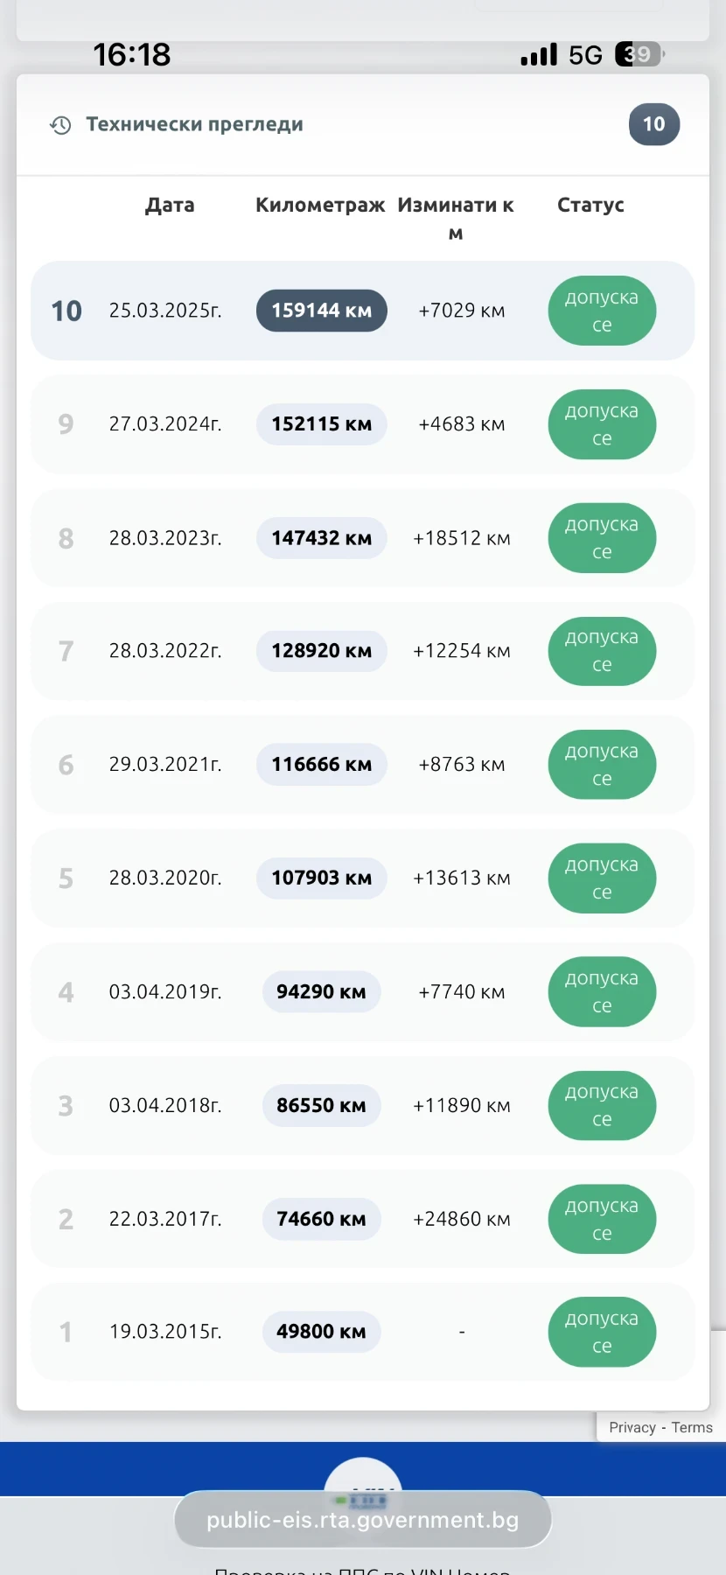Tap допуска се status for 03.04.2019

[602, 992]
